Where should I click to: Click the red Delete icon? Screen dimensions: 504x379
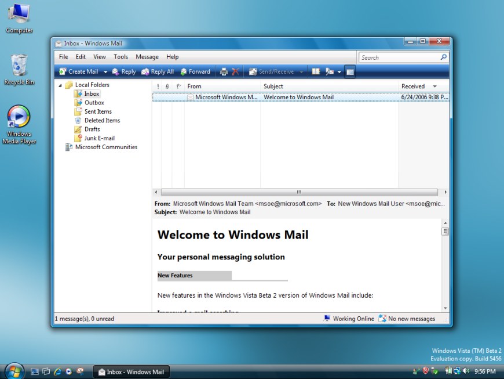coord(236,71)
